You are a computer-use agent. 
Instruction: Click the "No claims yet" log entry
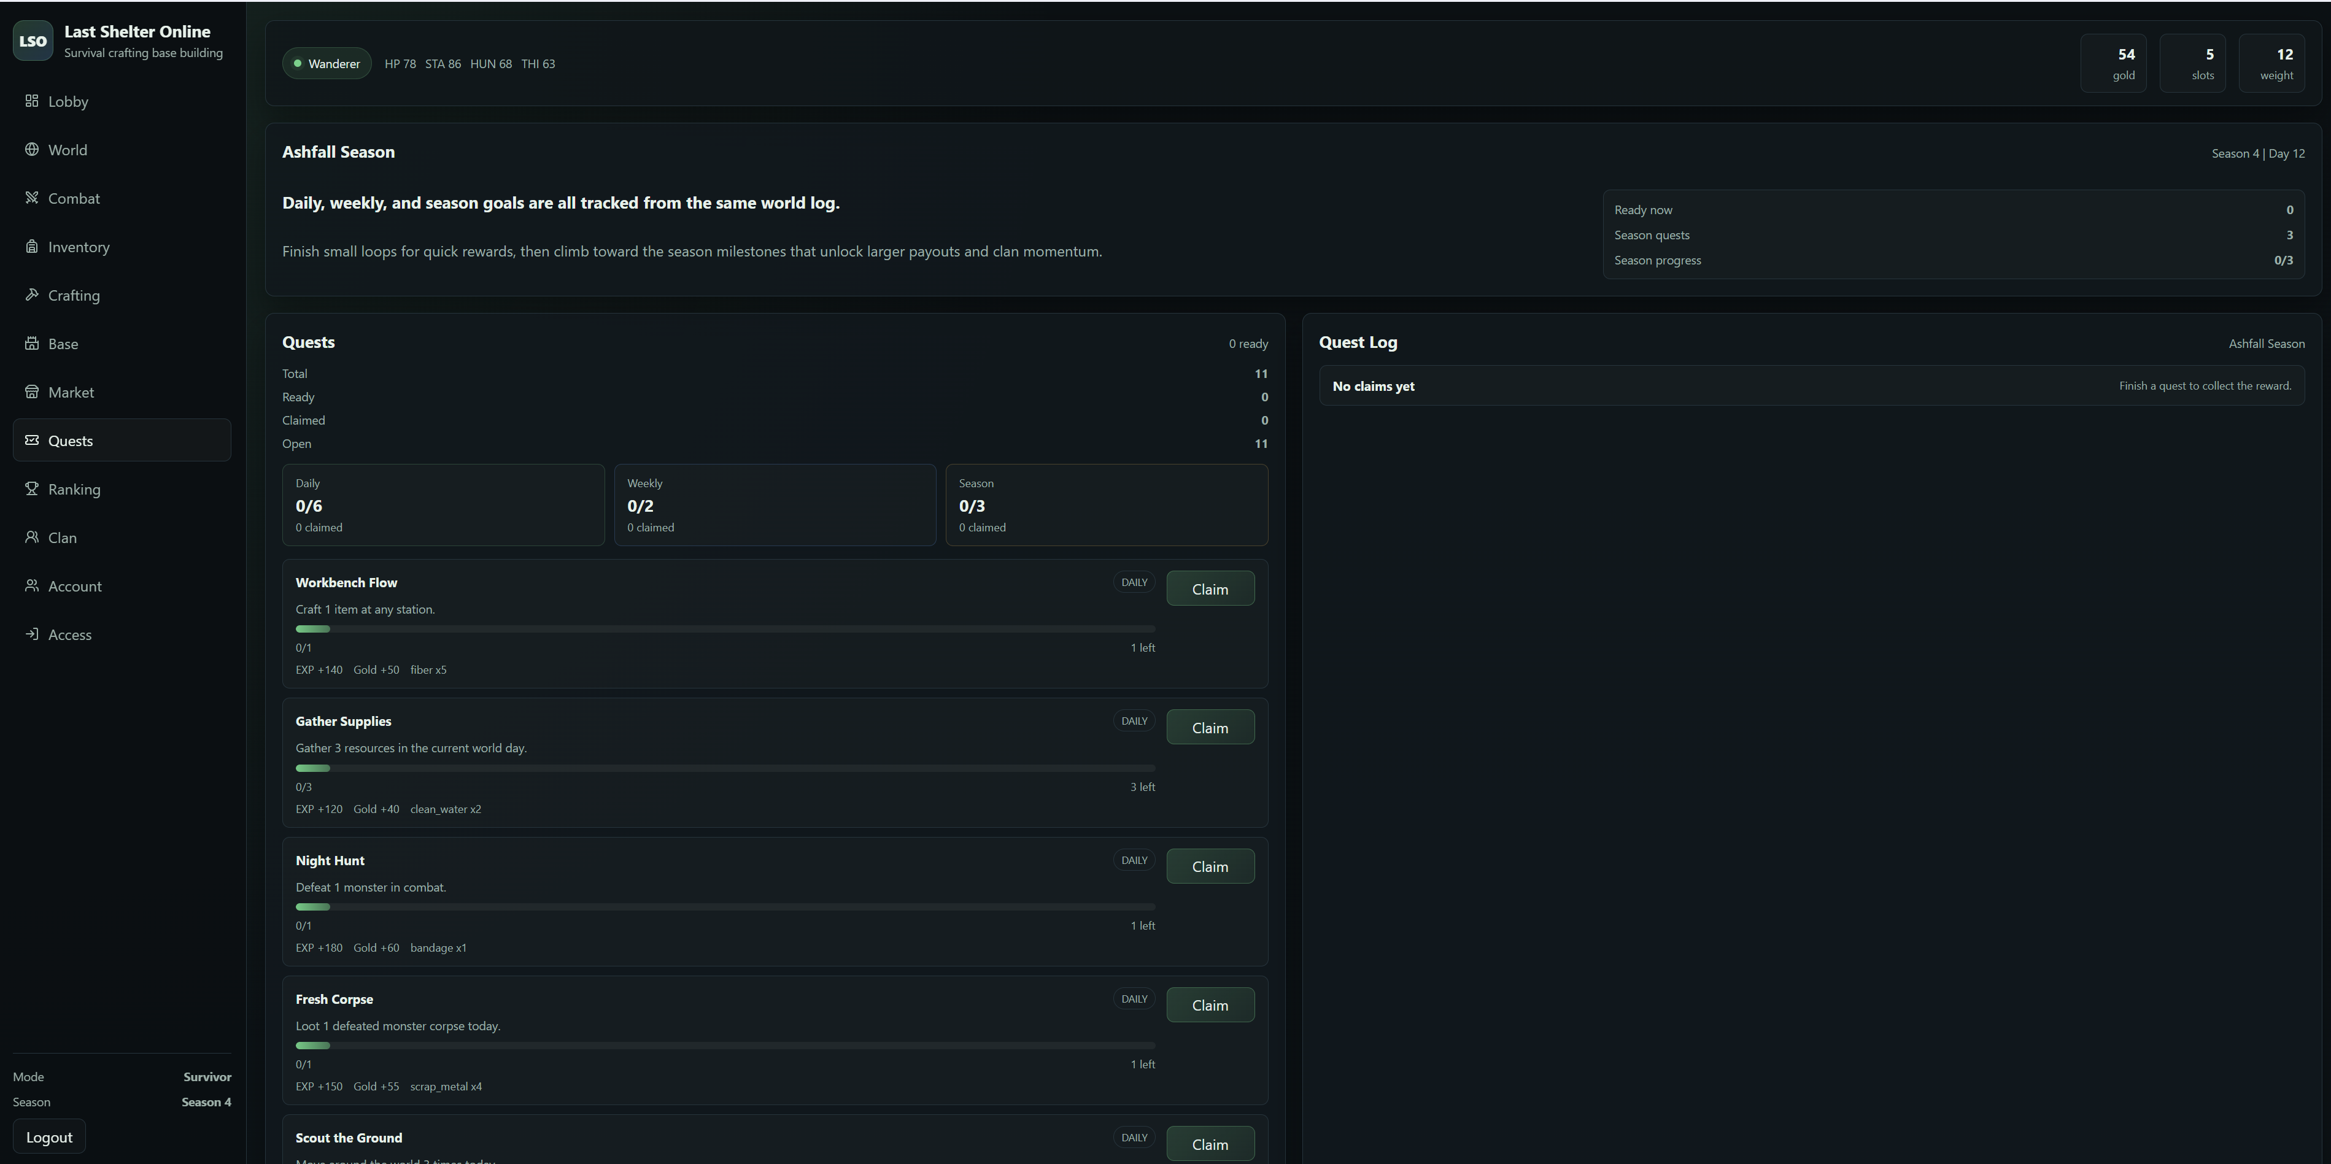pos(1812,386)
